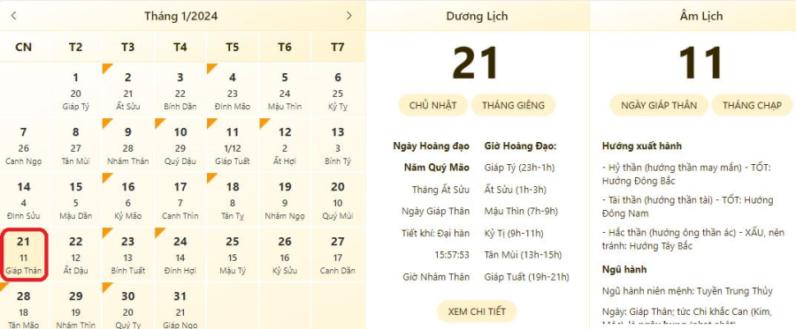Image resolution: width=796 pixels, height=329 pixels.
Task: Select day 14 Đinh Sửu
Action: coord(24,200)
